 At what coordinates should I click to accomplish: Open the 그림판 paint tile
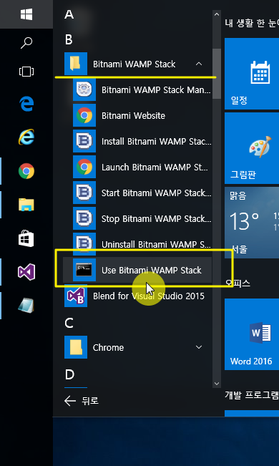252,148
